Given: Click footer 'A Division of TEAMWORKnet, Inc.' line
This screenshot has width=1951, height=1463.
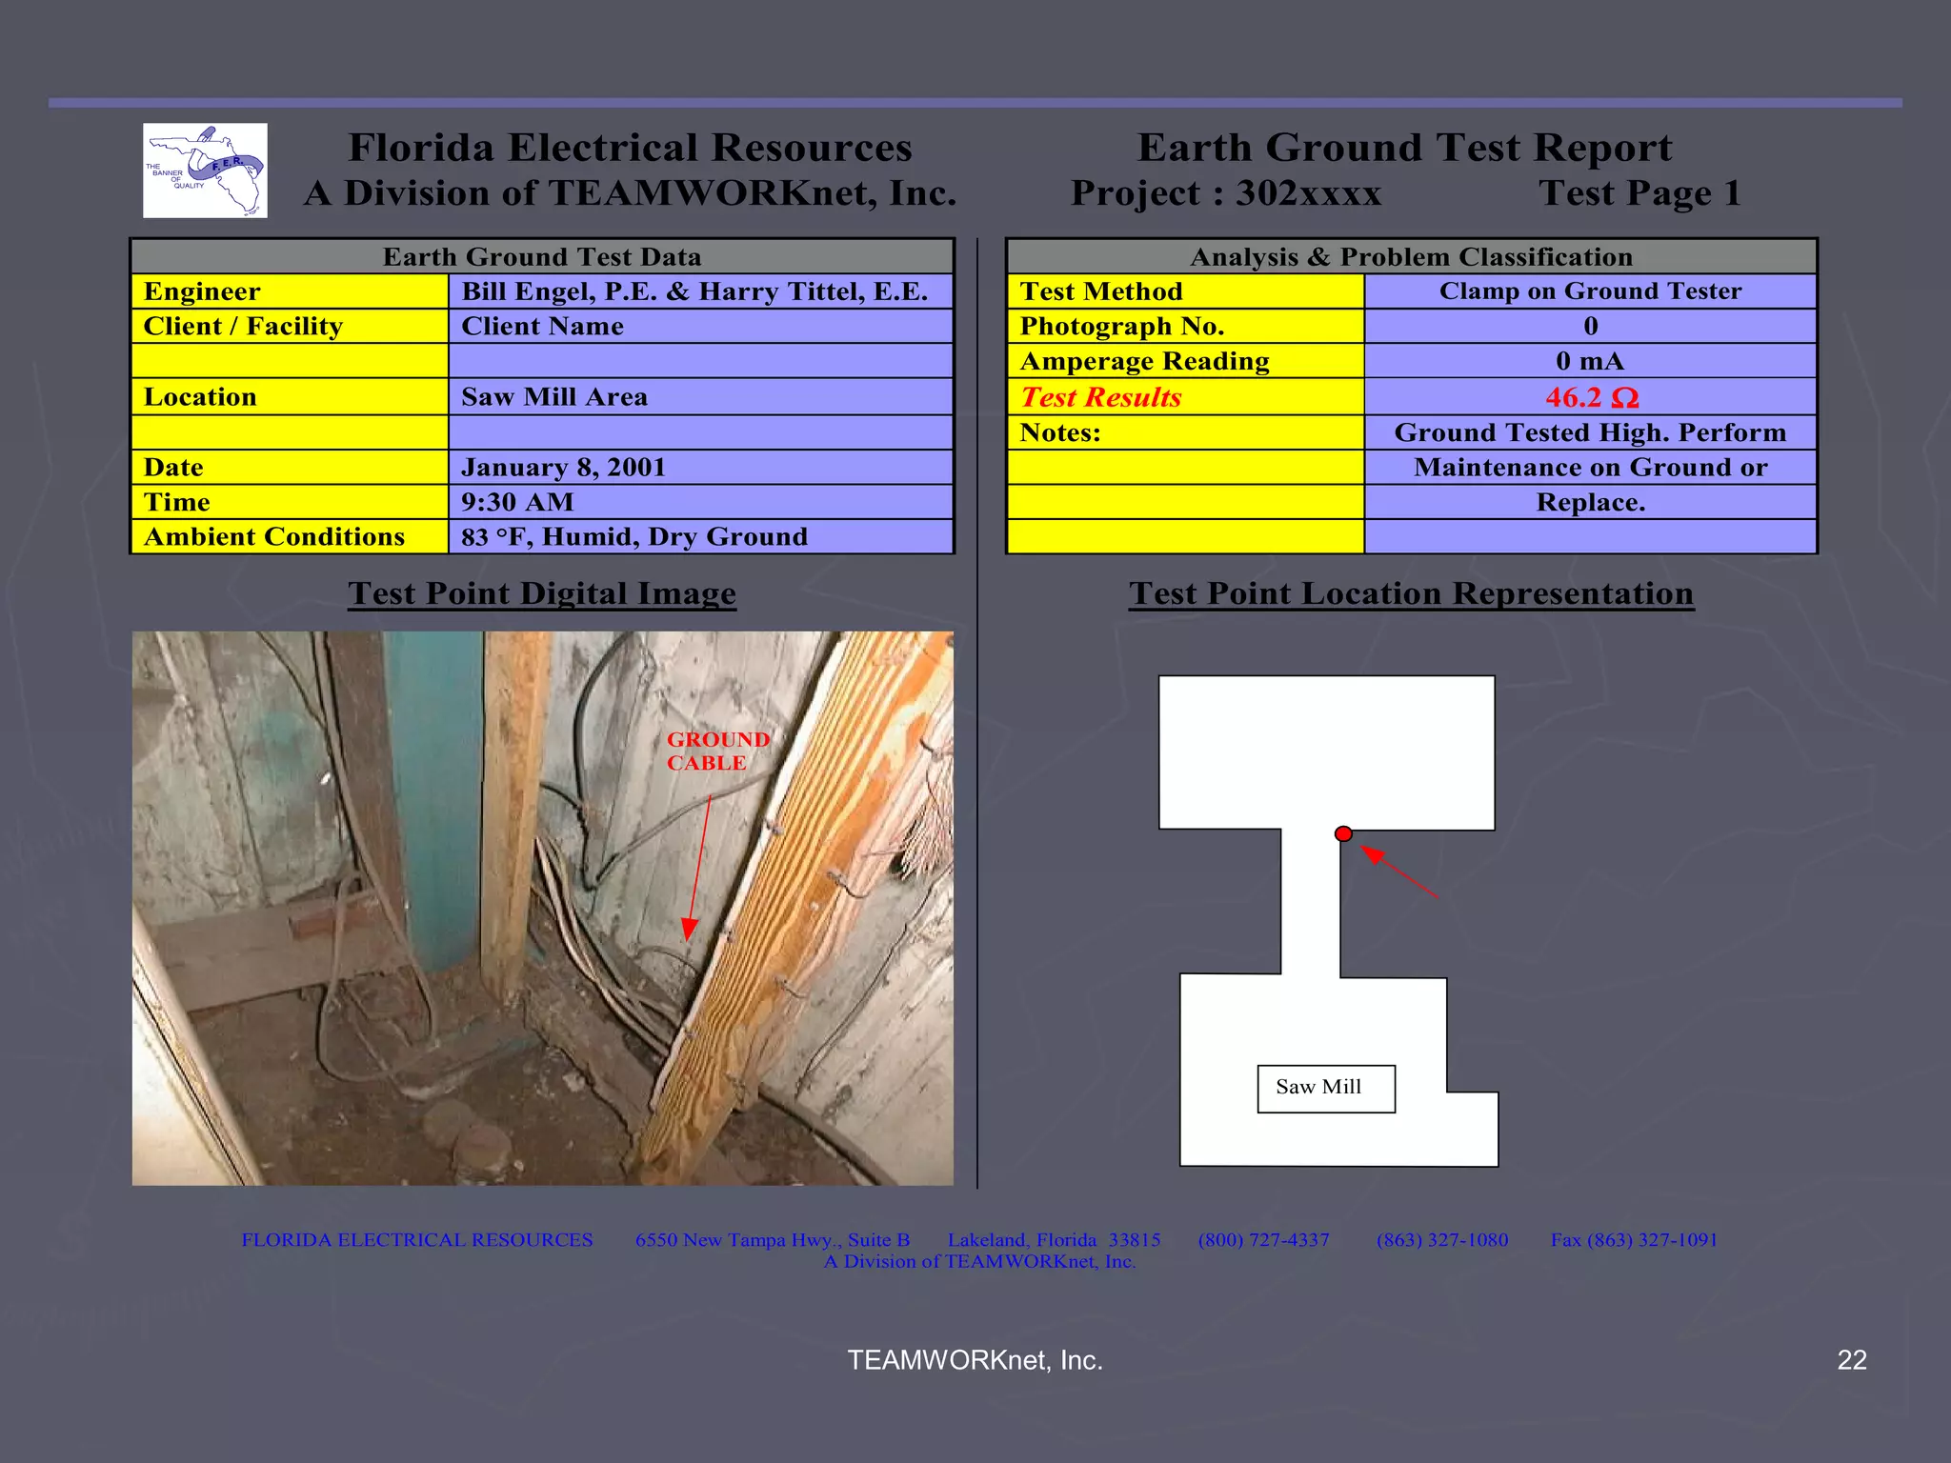Looking at the screenshot, I should pyautogui.click(x=979, y=1261).
